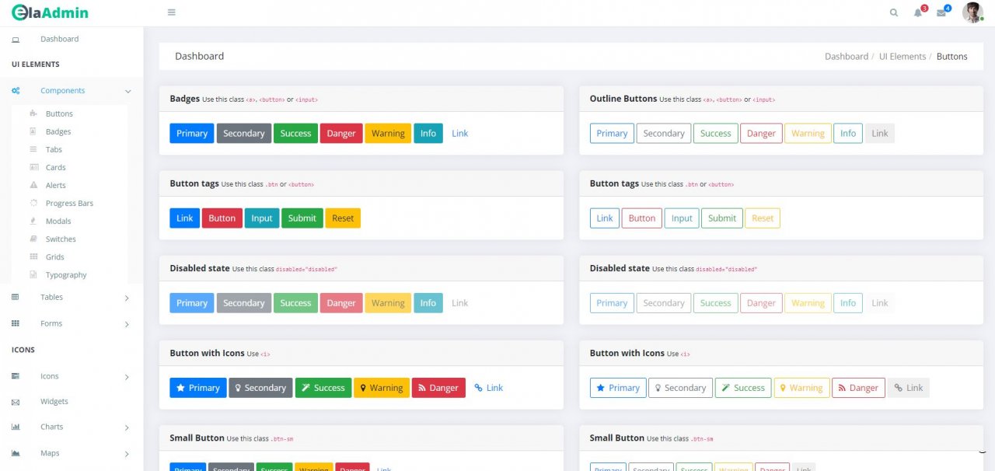This screenshot has width=995, height=471.
Task: Click Dashboard laptop icon in sidebar
Action: pyautogui.click(x=16, y=39)
